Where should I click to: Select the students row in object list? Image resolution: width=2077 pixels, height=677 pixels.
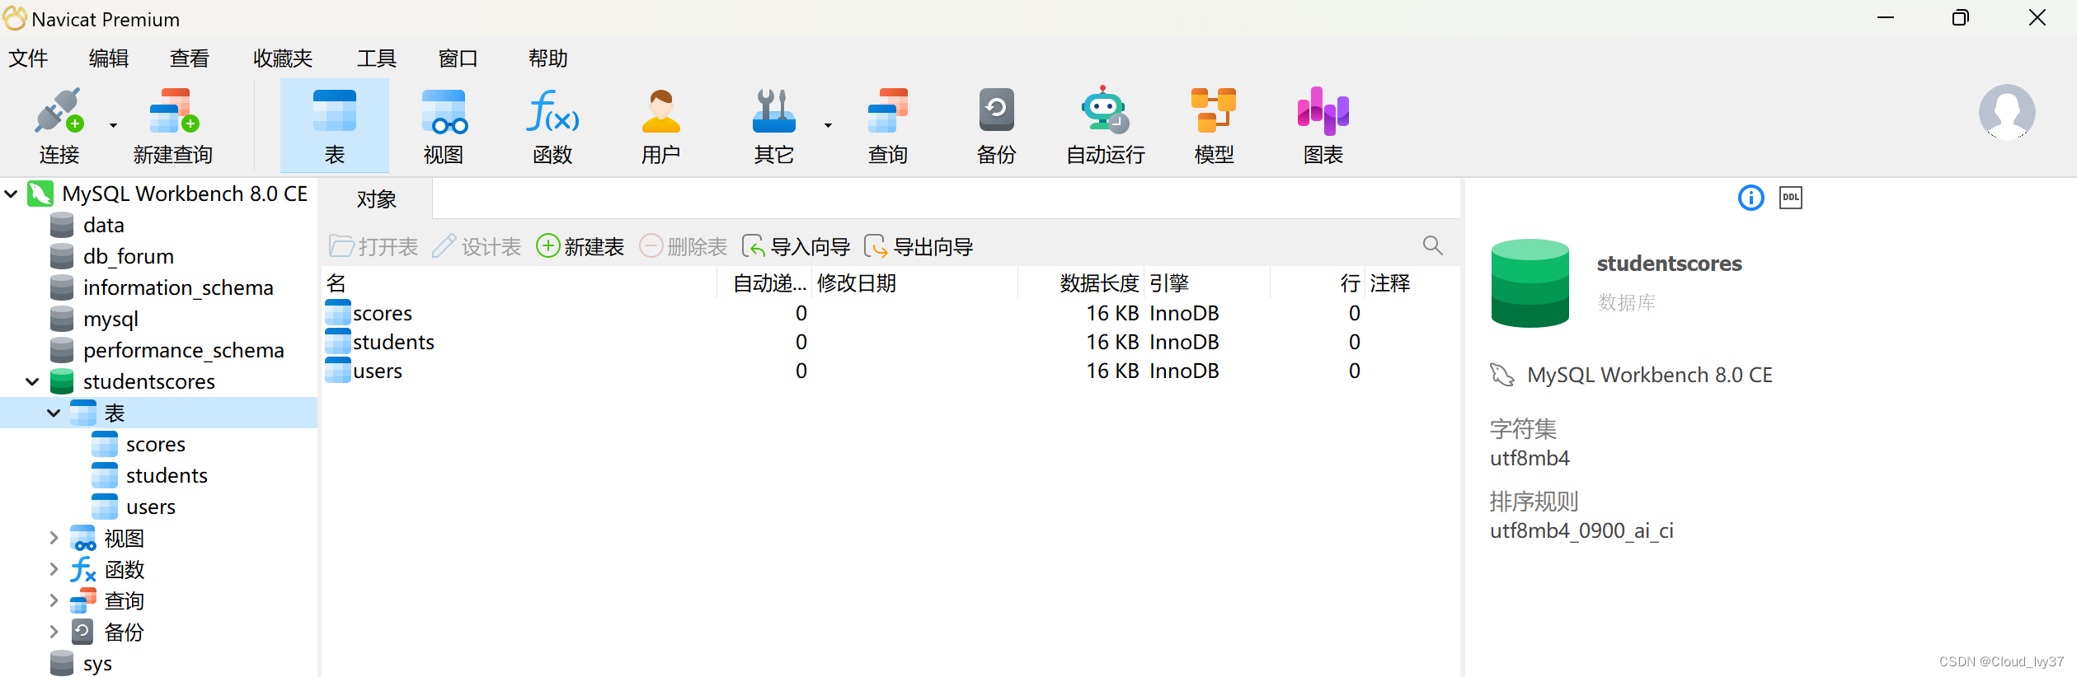point(890,342)
